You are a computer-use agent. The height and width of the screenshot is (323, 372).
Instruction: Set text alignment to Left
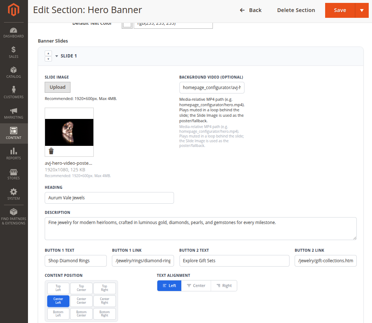(169, 286)
